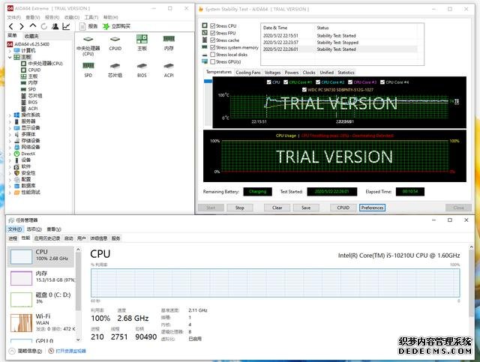Image resolution: width=480 pixels, height=362 pixels.
Task: Open the 主板 motherboard icon in content pane
Action: tap(142, 43)
